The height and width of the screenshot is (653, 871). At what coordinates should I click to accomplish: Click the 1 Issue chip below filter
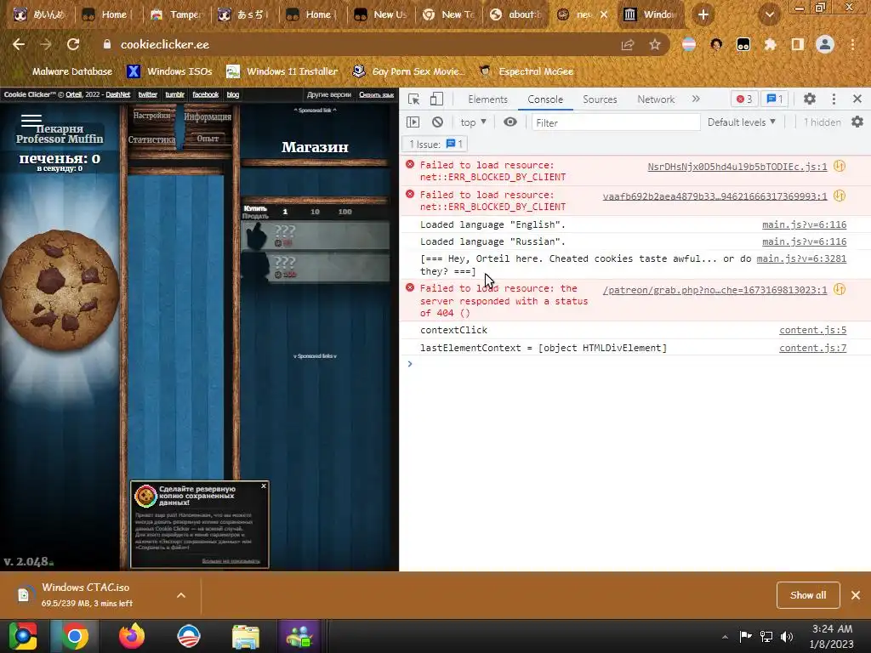(x=435, y=145)
